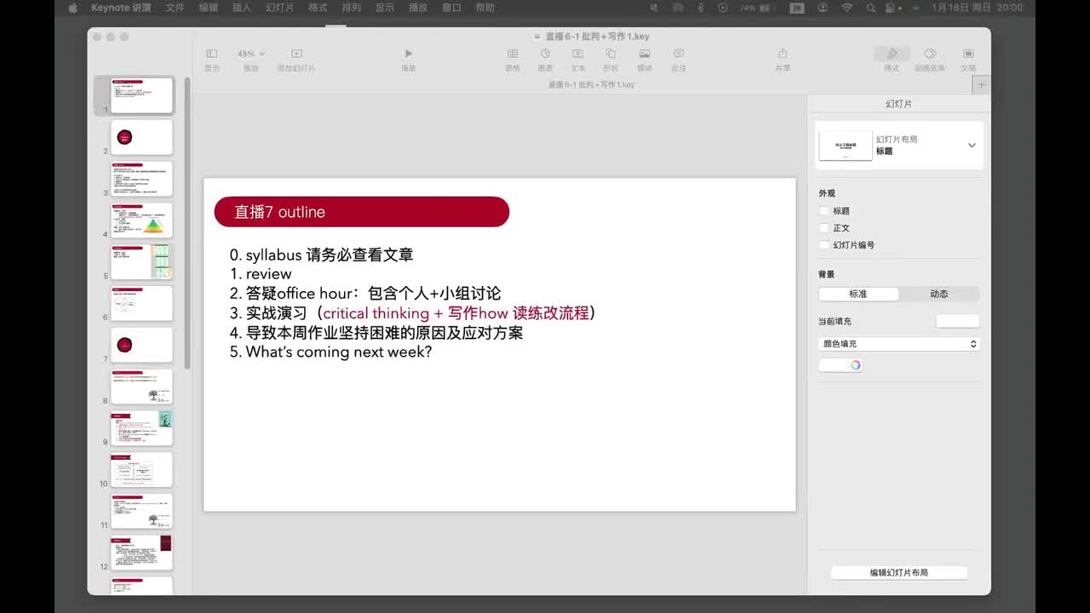Click the slide title '直播7 outline'
The image size is (1090, 613).
279,212
